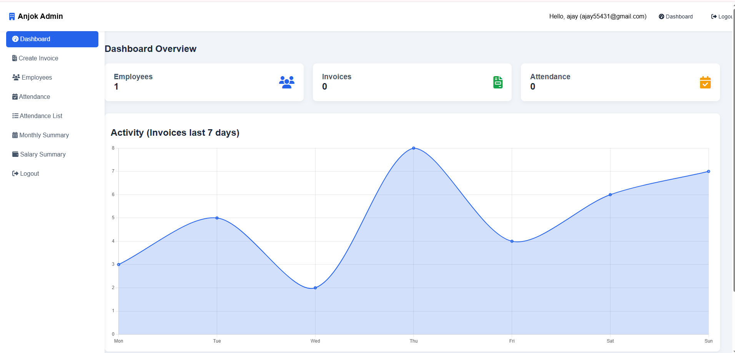Select the Thursday peak data point
Image resolution: width=735 pixels, height=353 pixels.
click(x=414, y=148)
